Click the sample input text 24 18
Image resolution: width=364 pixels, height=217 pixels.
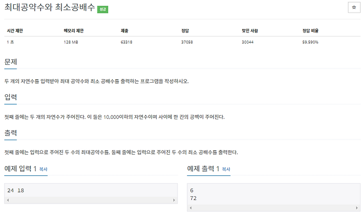tap(16, 190)
